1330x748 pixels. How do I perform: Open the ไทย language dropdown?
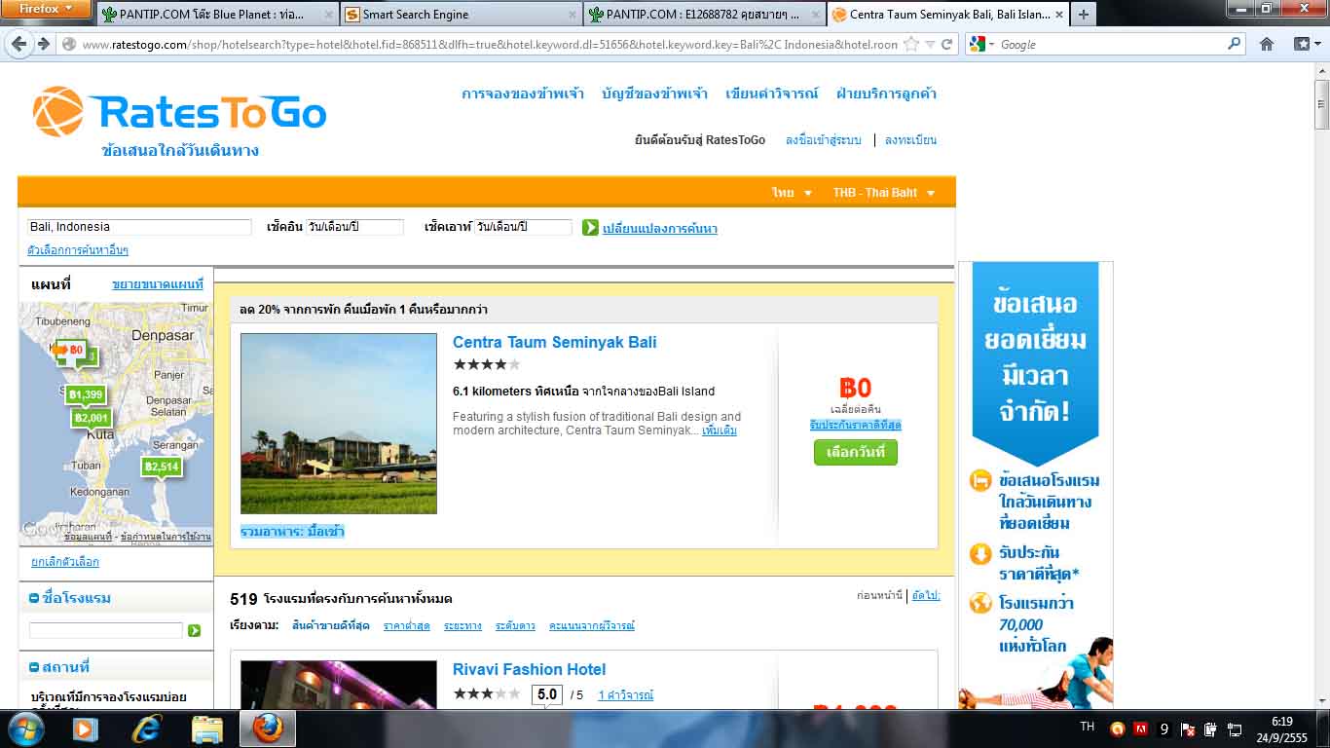pyautogui.click(x=792, y=193)
